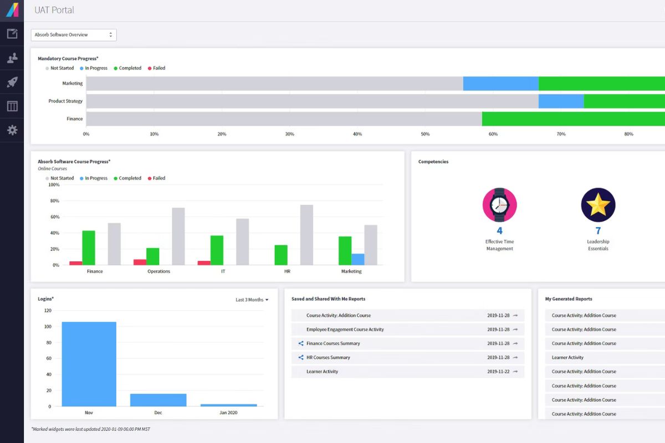
Task: Open the Absorb Software Overview dropdown
Action: point(74,35)
